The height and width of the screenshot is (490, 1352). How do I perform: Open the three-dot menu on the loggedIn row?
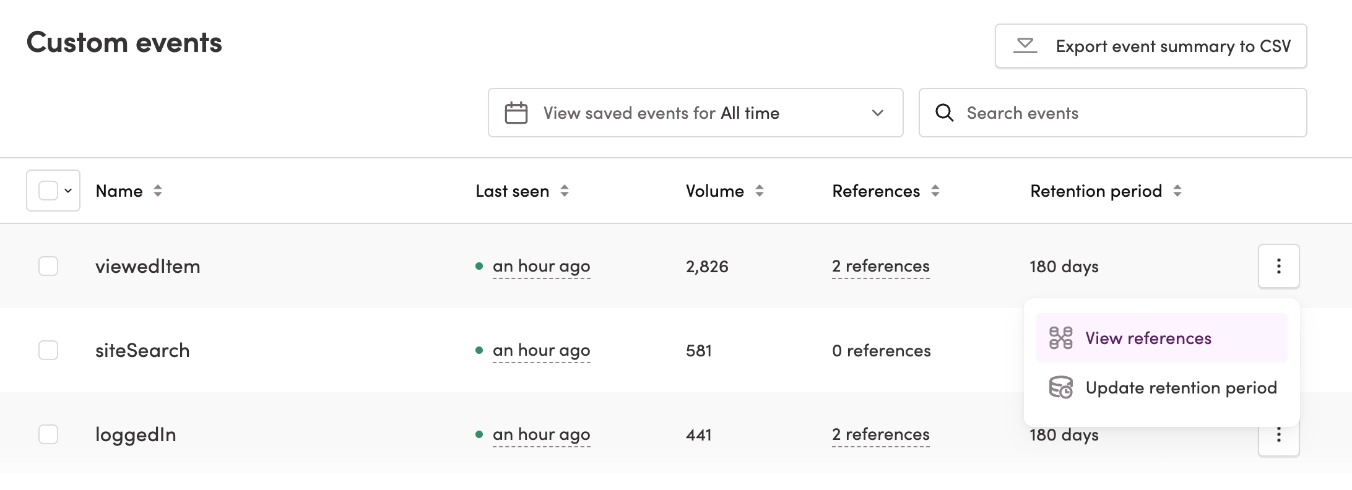[x=1278, y=435]
